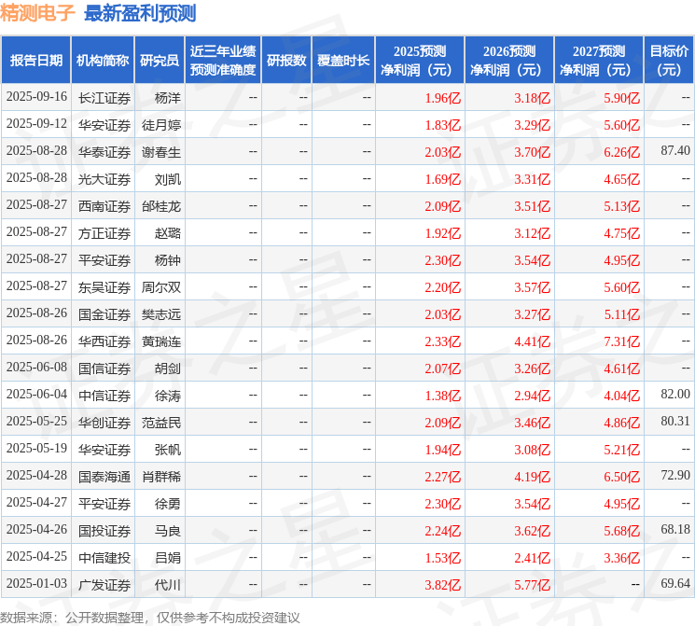The height and width of the screenshot is (626, 695).
Task: Click 3.12亿 forecast value
Action: (533, 233)
